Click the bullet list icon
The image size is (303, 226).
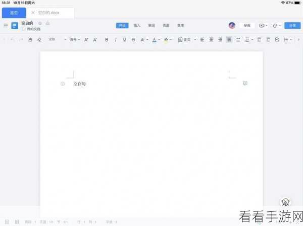[286, 40]
